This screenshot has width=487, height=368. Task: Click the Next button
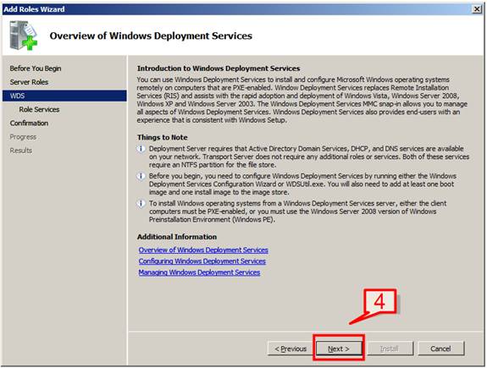coord(339,349)
